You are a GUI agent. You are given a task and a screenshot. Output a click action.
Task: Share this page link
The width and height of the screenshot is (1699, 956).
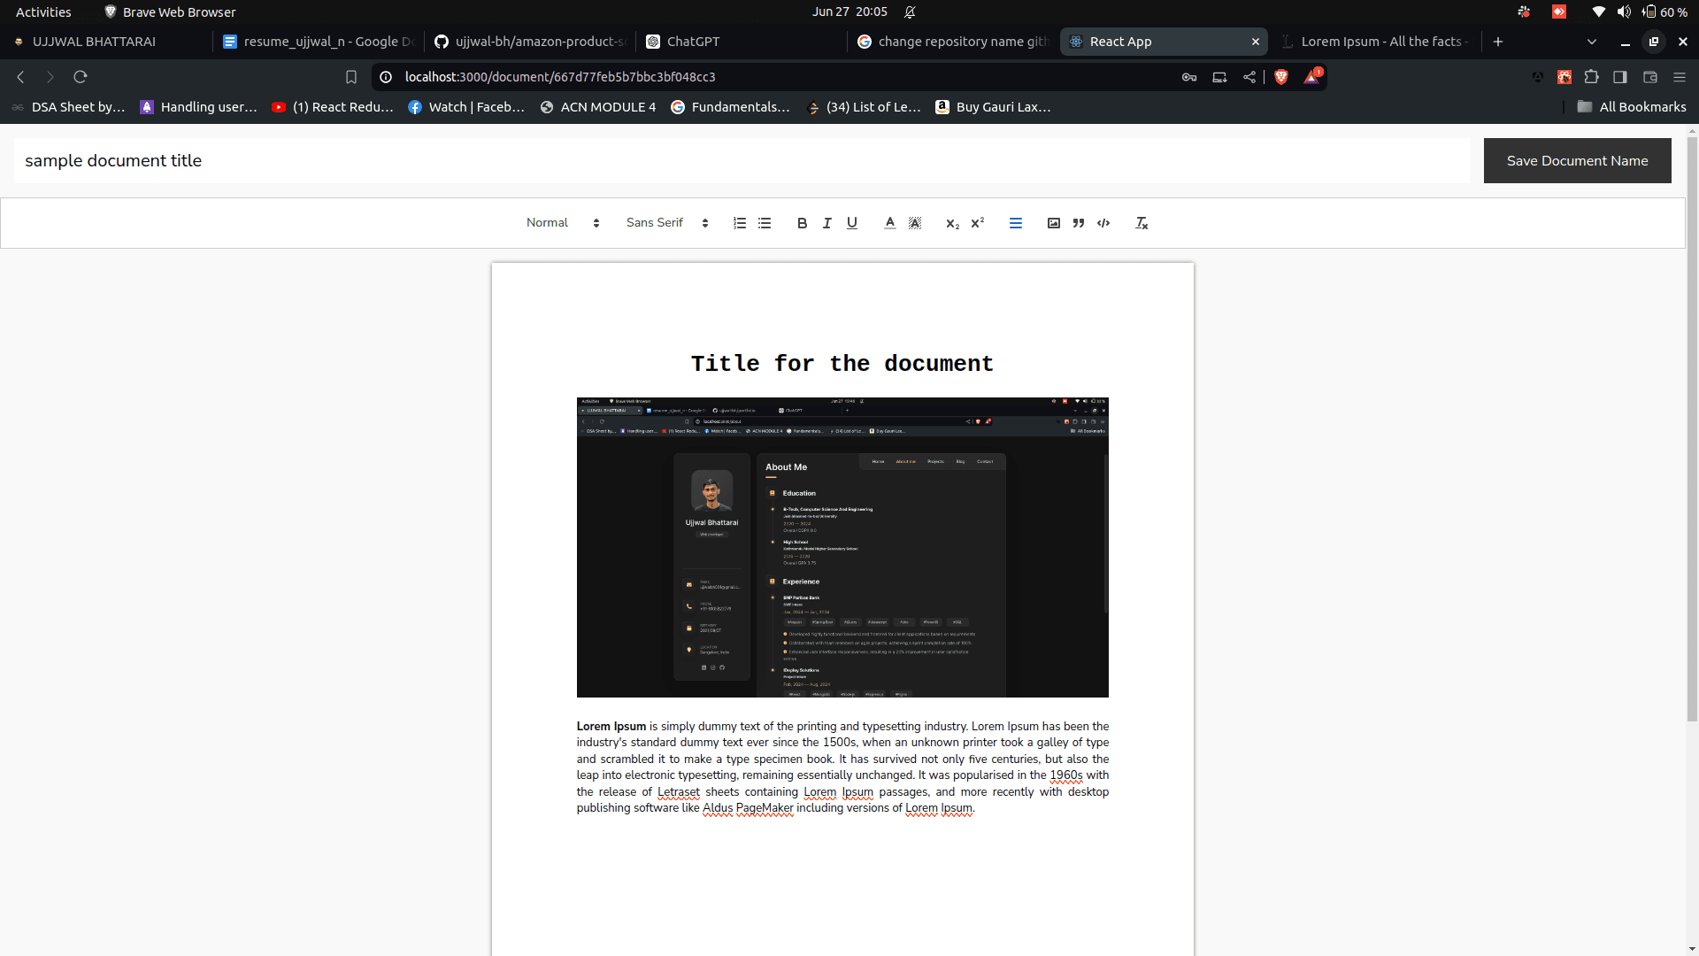click(1249, 77)
